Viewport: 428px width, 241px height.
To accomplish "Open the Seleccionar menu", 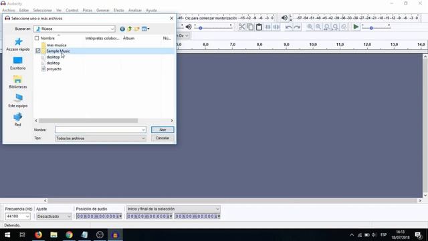I will click(42, 11).
